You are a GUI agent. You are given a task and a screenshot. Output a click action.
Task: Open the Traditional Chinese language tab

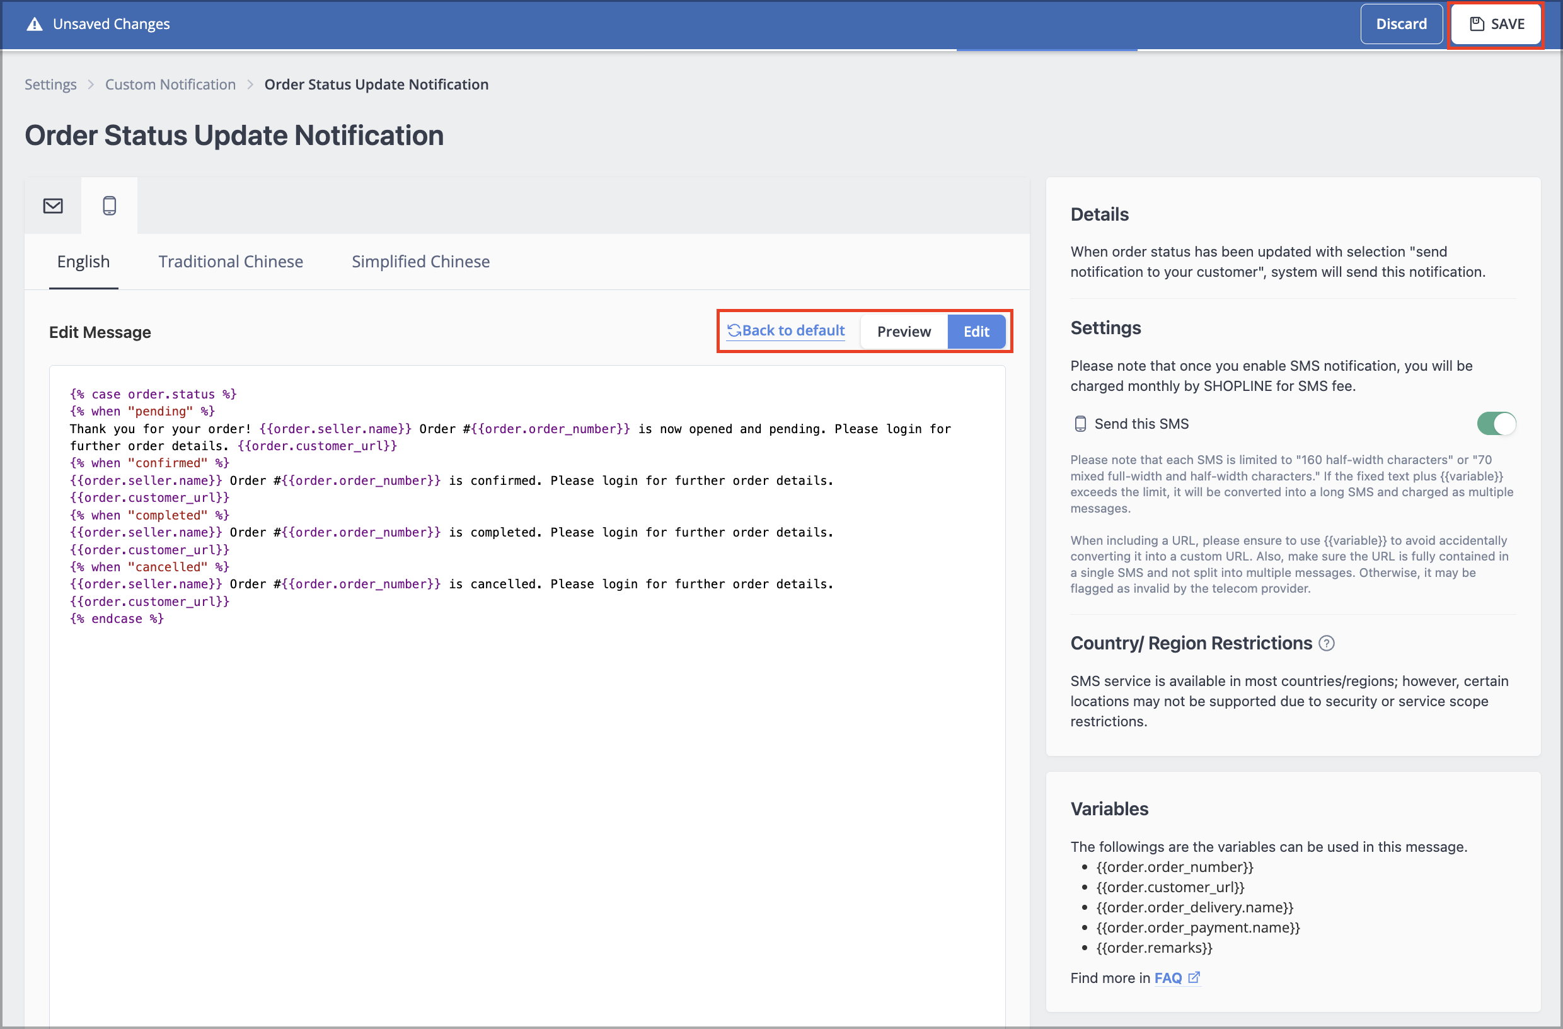point(231,262)
